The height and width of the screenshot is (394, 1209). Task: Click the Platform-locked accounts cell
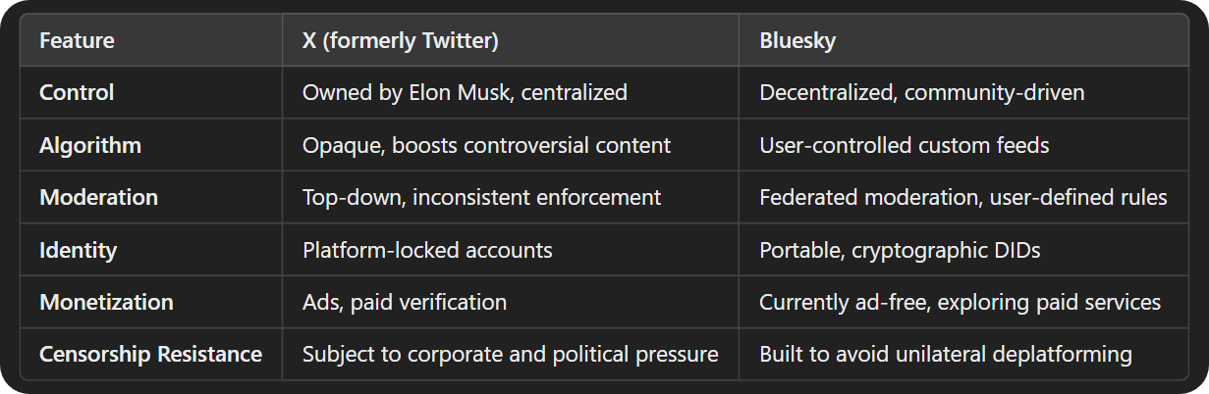point(427,250)
